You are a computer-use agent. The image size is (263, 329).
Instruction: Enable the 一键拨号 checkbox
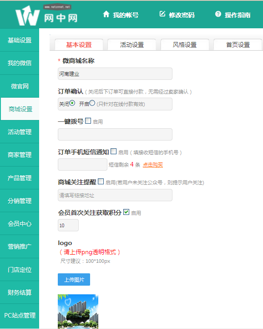pyautogui.click(x=88, y=120)
